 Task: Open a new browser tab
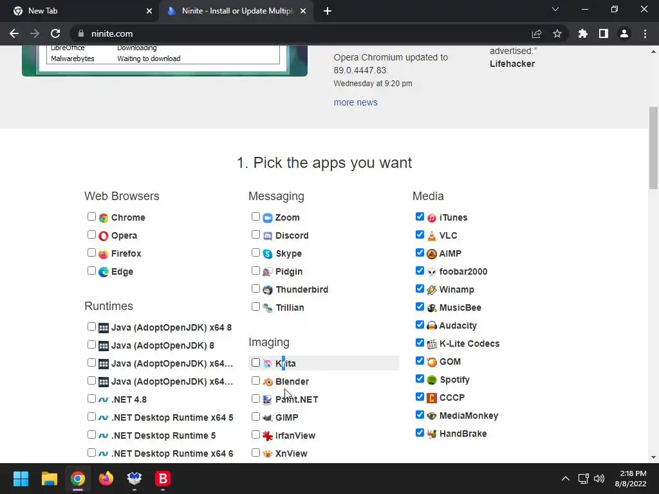point(328,11)
